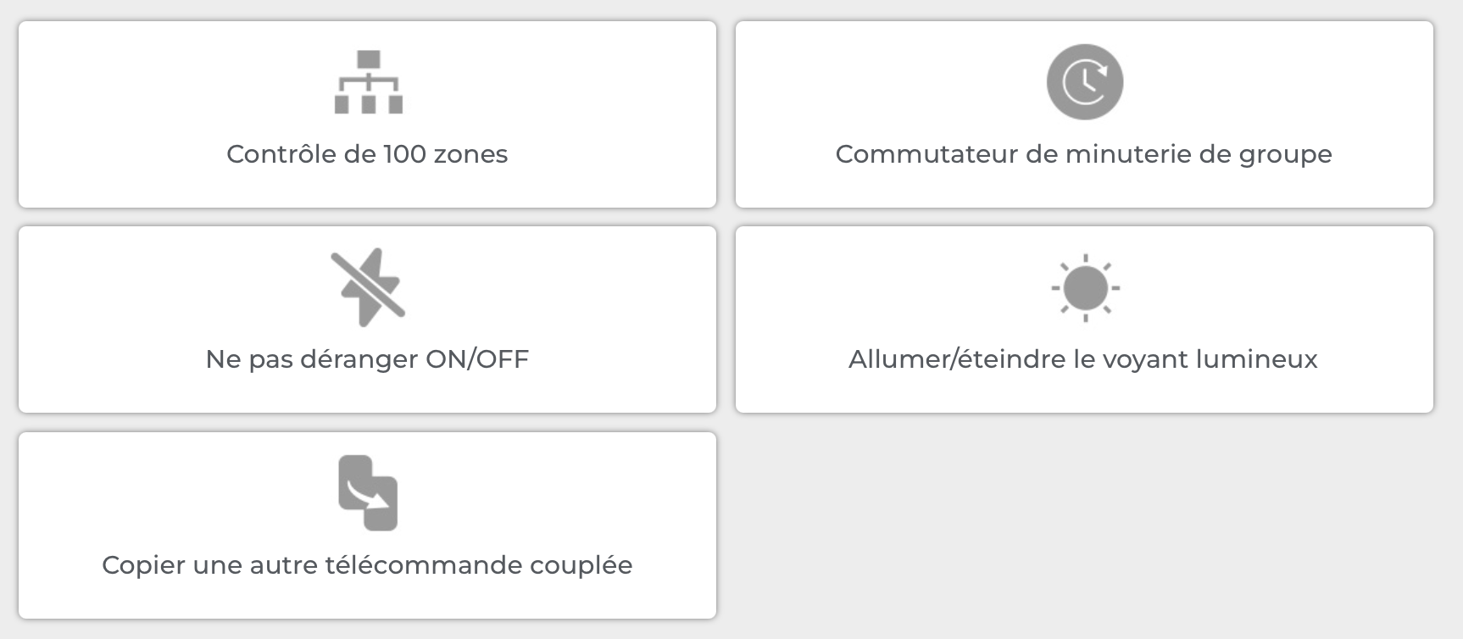Click the number '100' in zones label

click(x=405, y=154)
